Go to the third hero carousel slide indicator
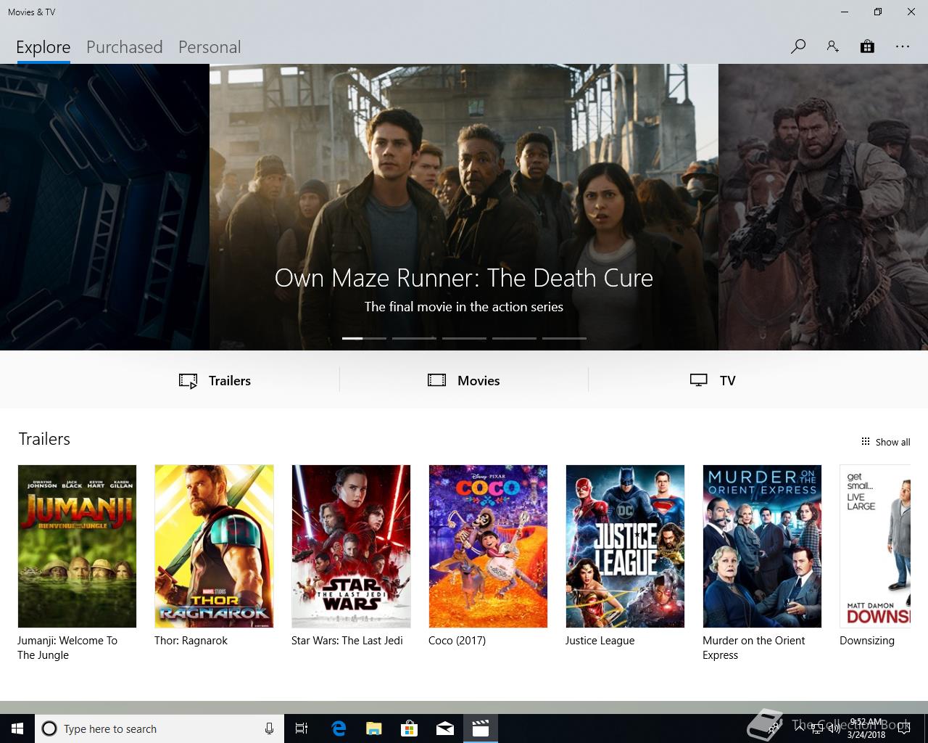 click(464, 338)
